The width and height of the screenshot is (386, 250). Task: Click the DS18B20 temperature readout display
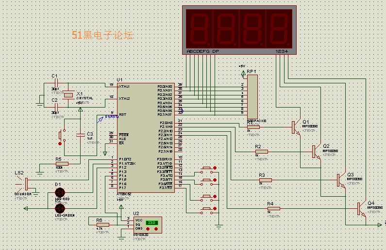pyautogui.click(x=151, y=223)
